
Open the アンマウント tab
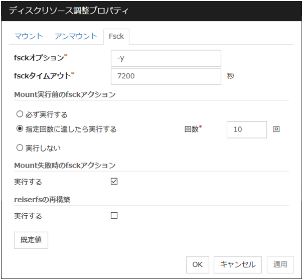76,36
